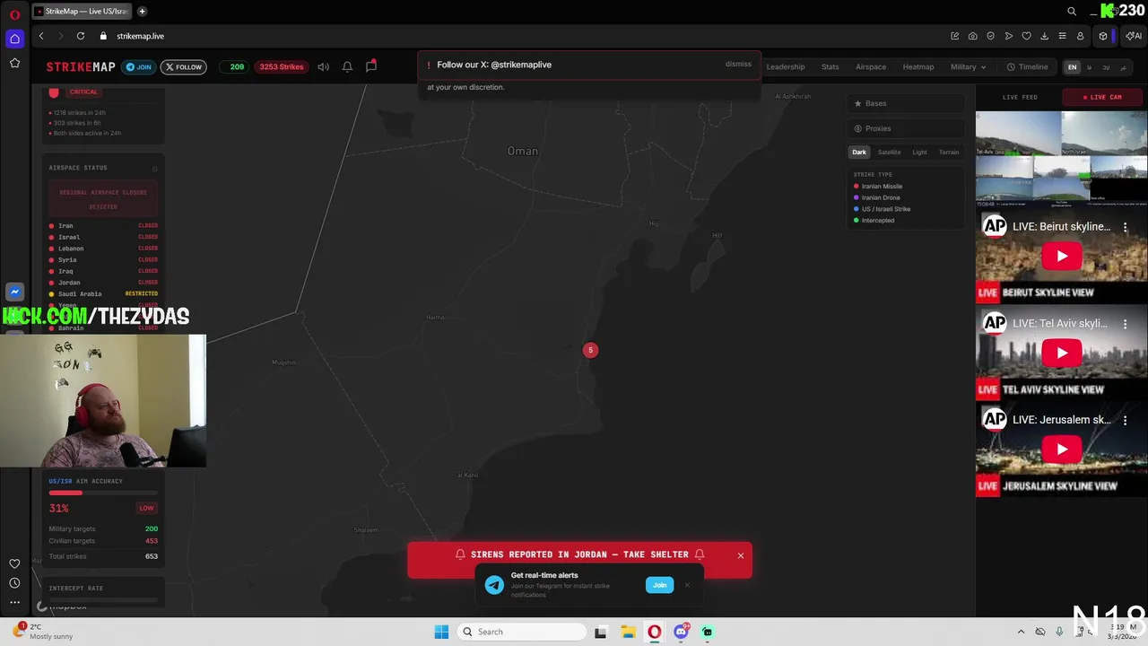Open Opera bookmarks star in sidebar
This screenshot has height=646, width=1148.
(14, 63)
